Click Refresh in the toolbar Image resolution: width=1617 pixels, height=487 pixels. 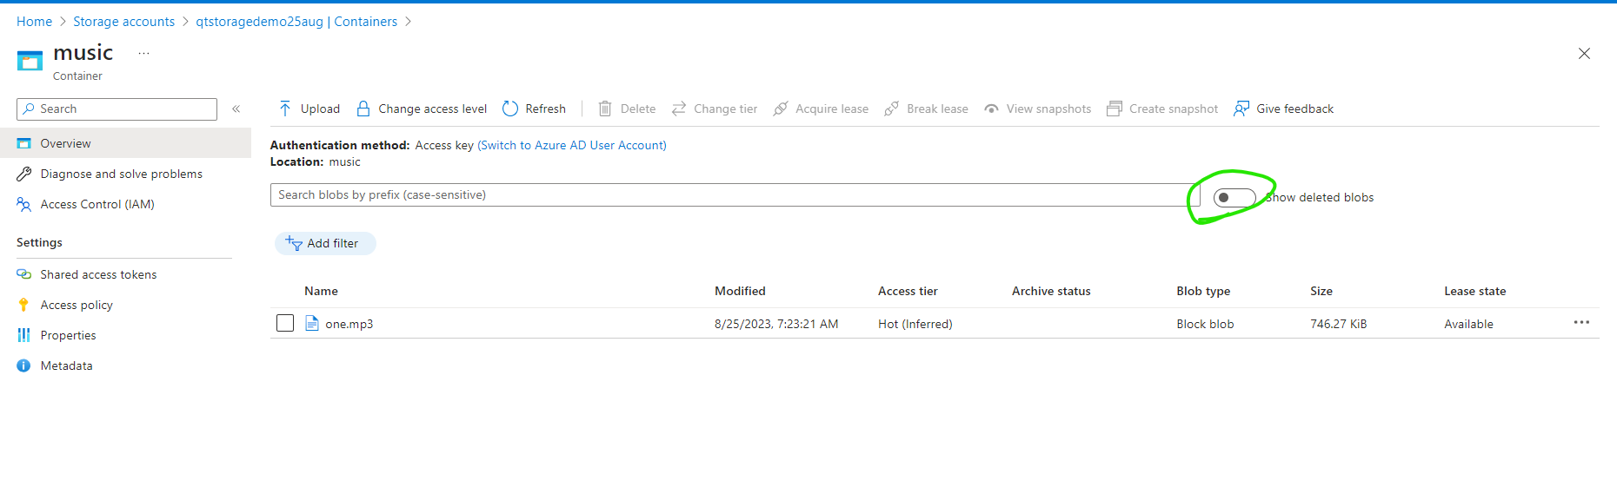click(x=534, y=109)
